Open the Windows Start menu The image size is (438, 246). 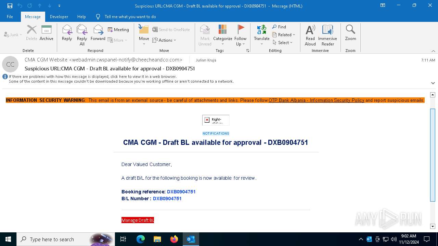pyautogui.click(x=8, y=239)
